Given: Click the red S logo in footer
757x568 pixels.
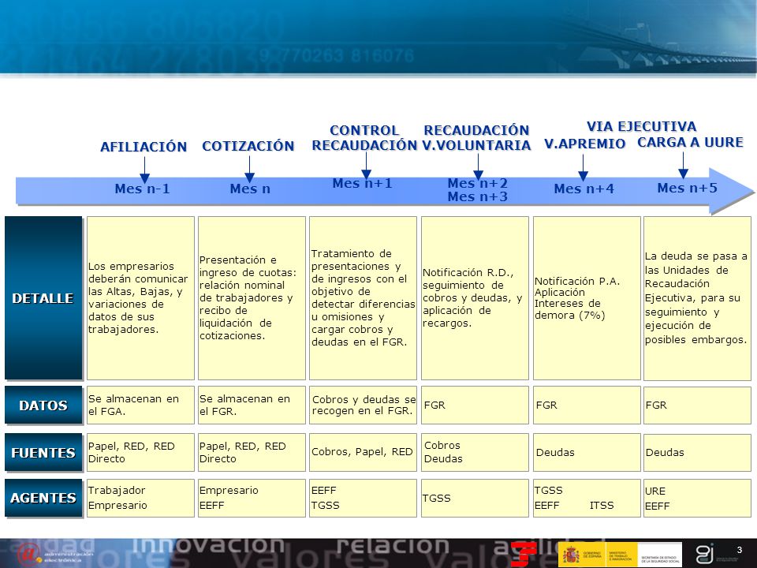Looking at the screenshot, I should 524,554.
